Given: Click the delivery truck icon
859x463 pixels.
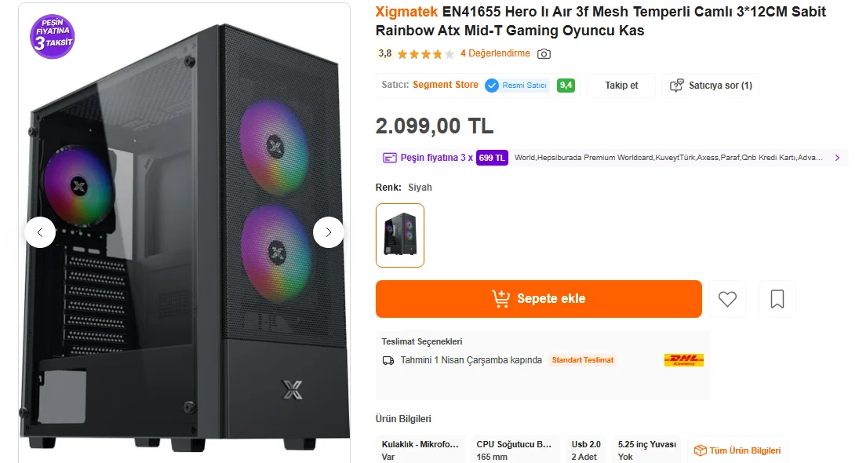Looking at the screenshot, I should (388, 360).
